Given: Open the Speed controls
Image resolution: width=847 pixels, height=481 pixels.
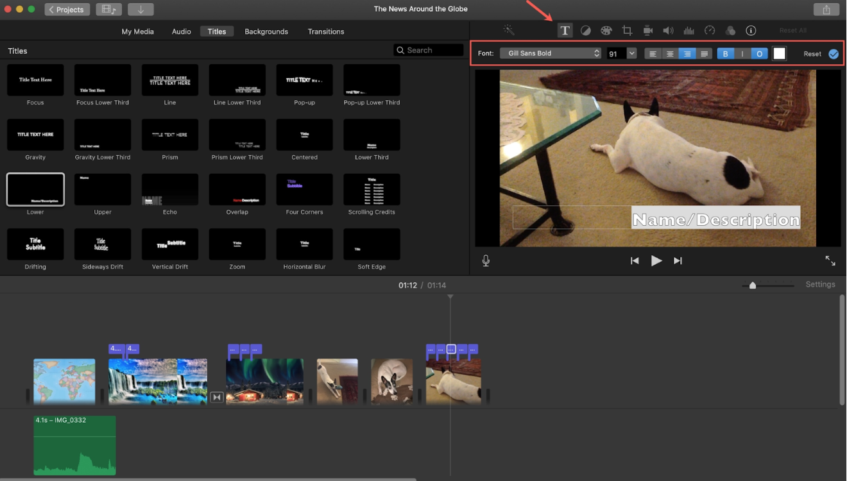Looking at the screenshot, I should coord(710,30).
